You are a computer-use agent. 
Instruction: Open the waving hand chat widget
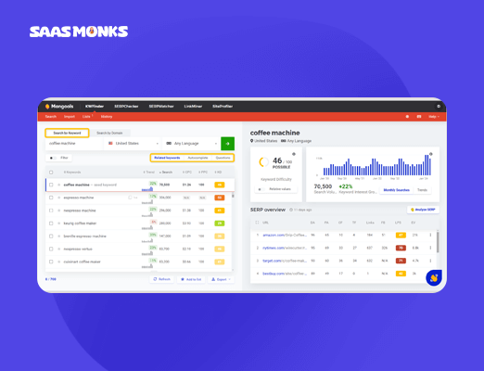click(434, 277)
